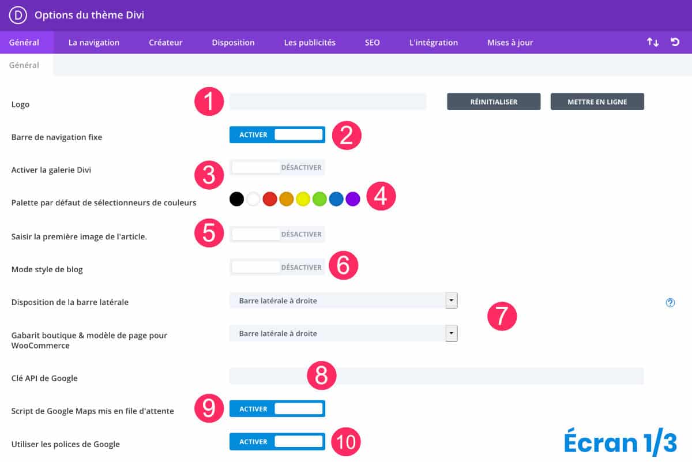Screen dimensions: 692x462
Task: Pick the black palette color
Action: click(236, 199)
